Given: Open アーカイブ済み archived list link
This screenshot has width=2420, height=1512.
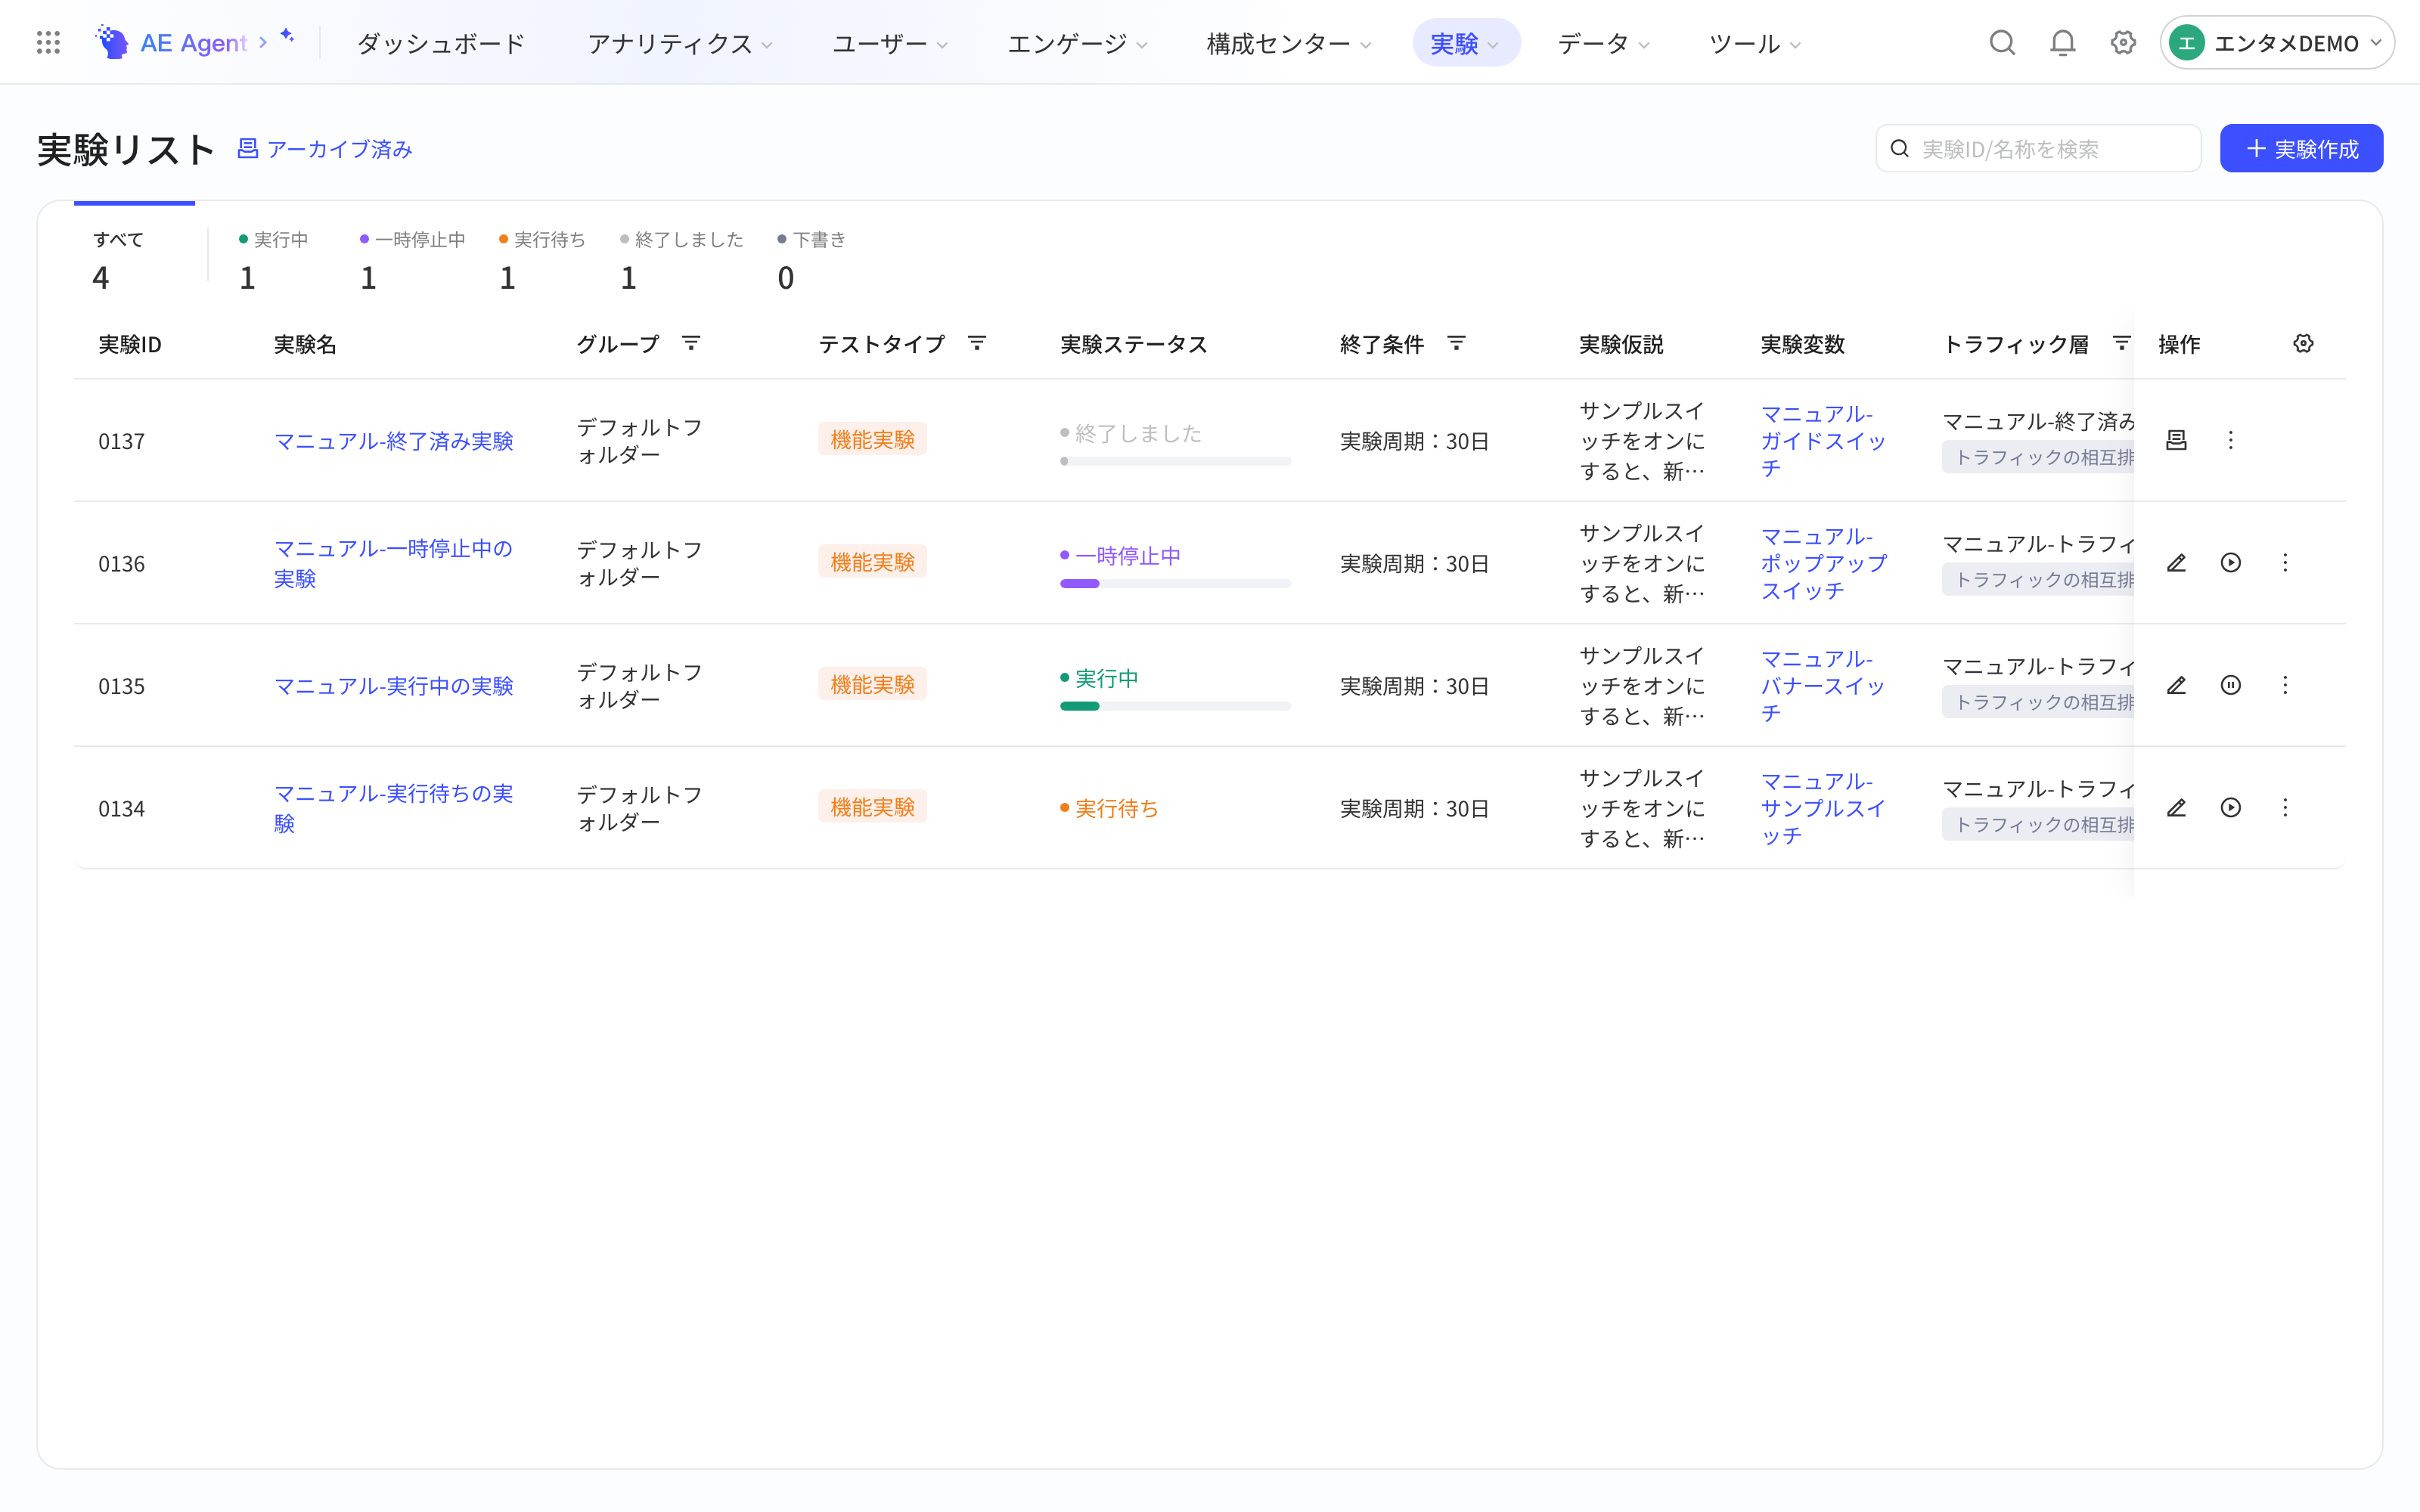Looking at the screenshot, I should tap(324, 149).
